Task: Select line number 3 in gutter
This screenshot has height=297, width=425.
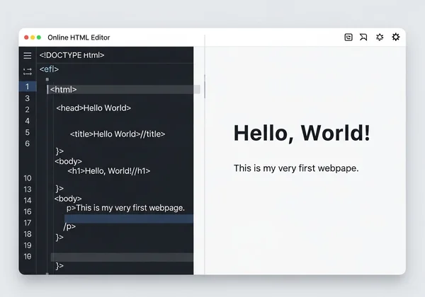Action: [x=28, y=98]
